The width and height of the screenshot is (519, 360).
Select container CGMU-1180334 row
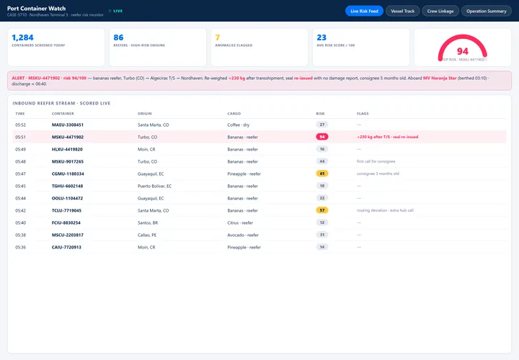pyautogui.click(x=259, y=174)
